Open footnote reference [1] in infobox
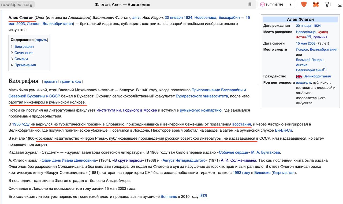The width and height of the screenshot is (343, 204). [325, 69]
